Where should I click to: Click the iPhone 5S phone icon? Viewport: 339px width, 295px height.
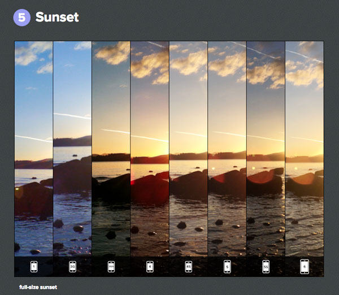pos(266,267)
